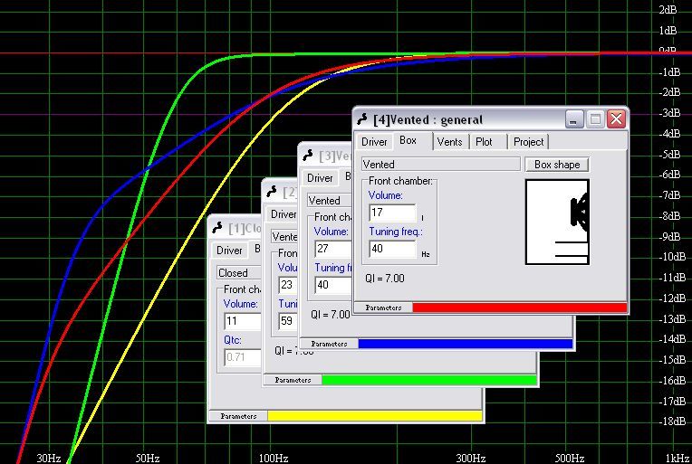
Task: Open the Project tab
Action: 528,142
